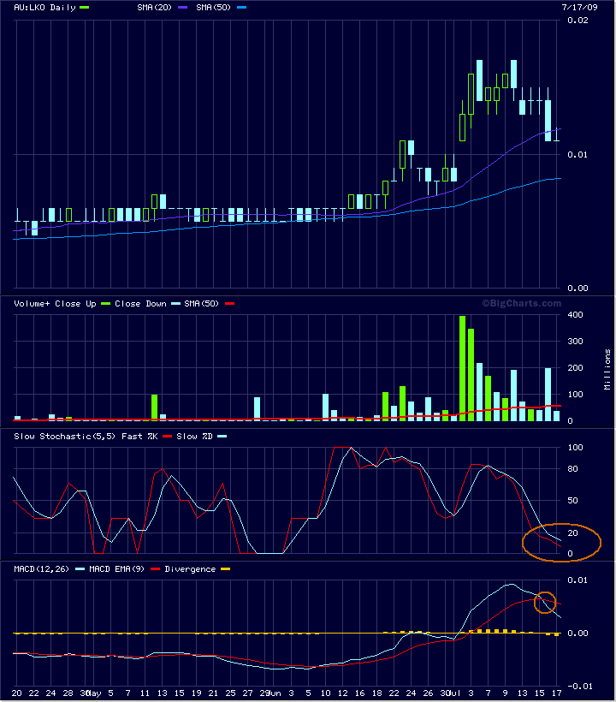Click the x-axis date label '11'
This screenshot has height=702, width=616.
[145, 693]
